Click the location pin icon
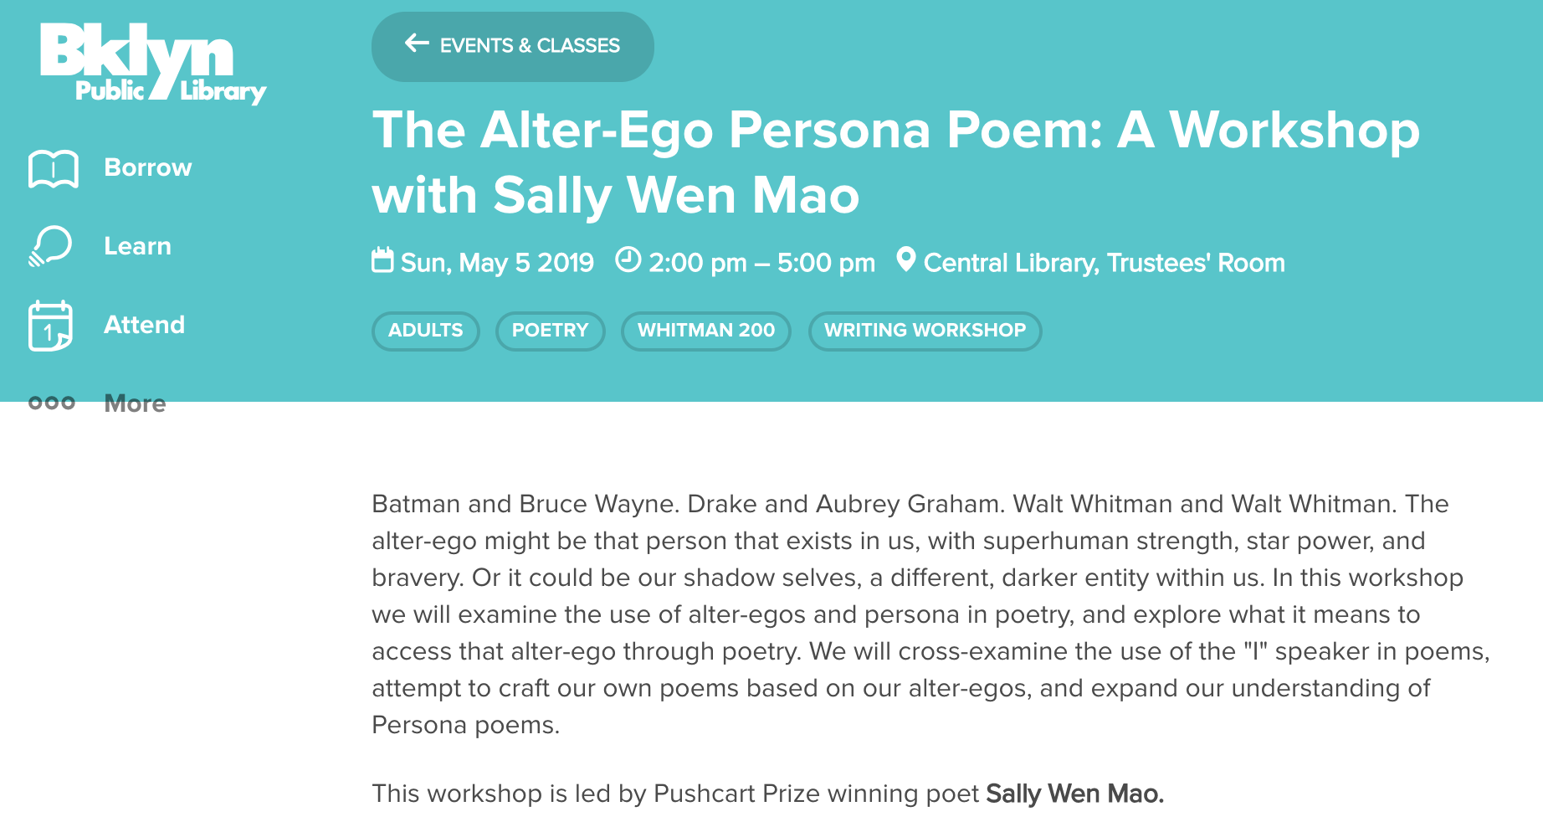 (905, 259)
